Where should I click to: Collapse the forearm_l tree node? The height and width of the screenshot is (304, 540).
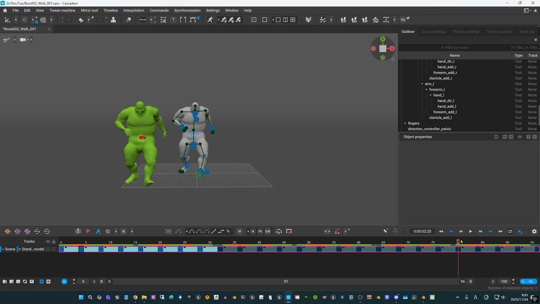426,90
